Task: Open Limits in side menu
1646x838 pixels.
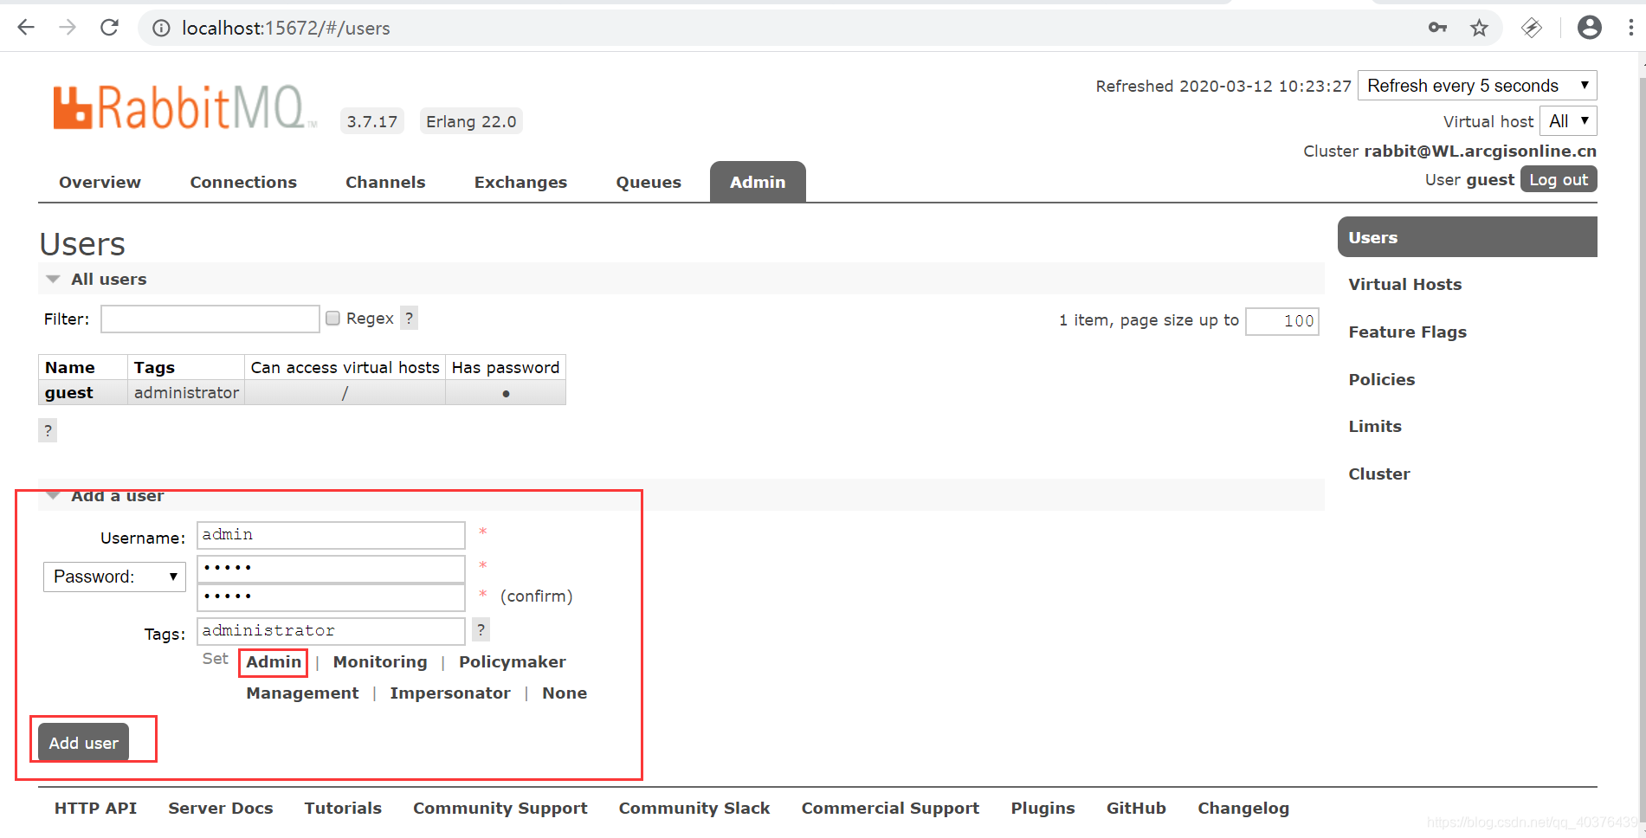Action: [x=1374, y=426]
